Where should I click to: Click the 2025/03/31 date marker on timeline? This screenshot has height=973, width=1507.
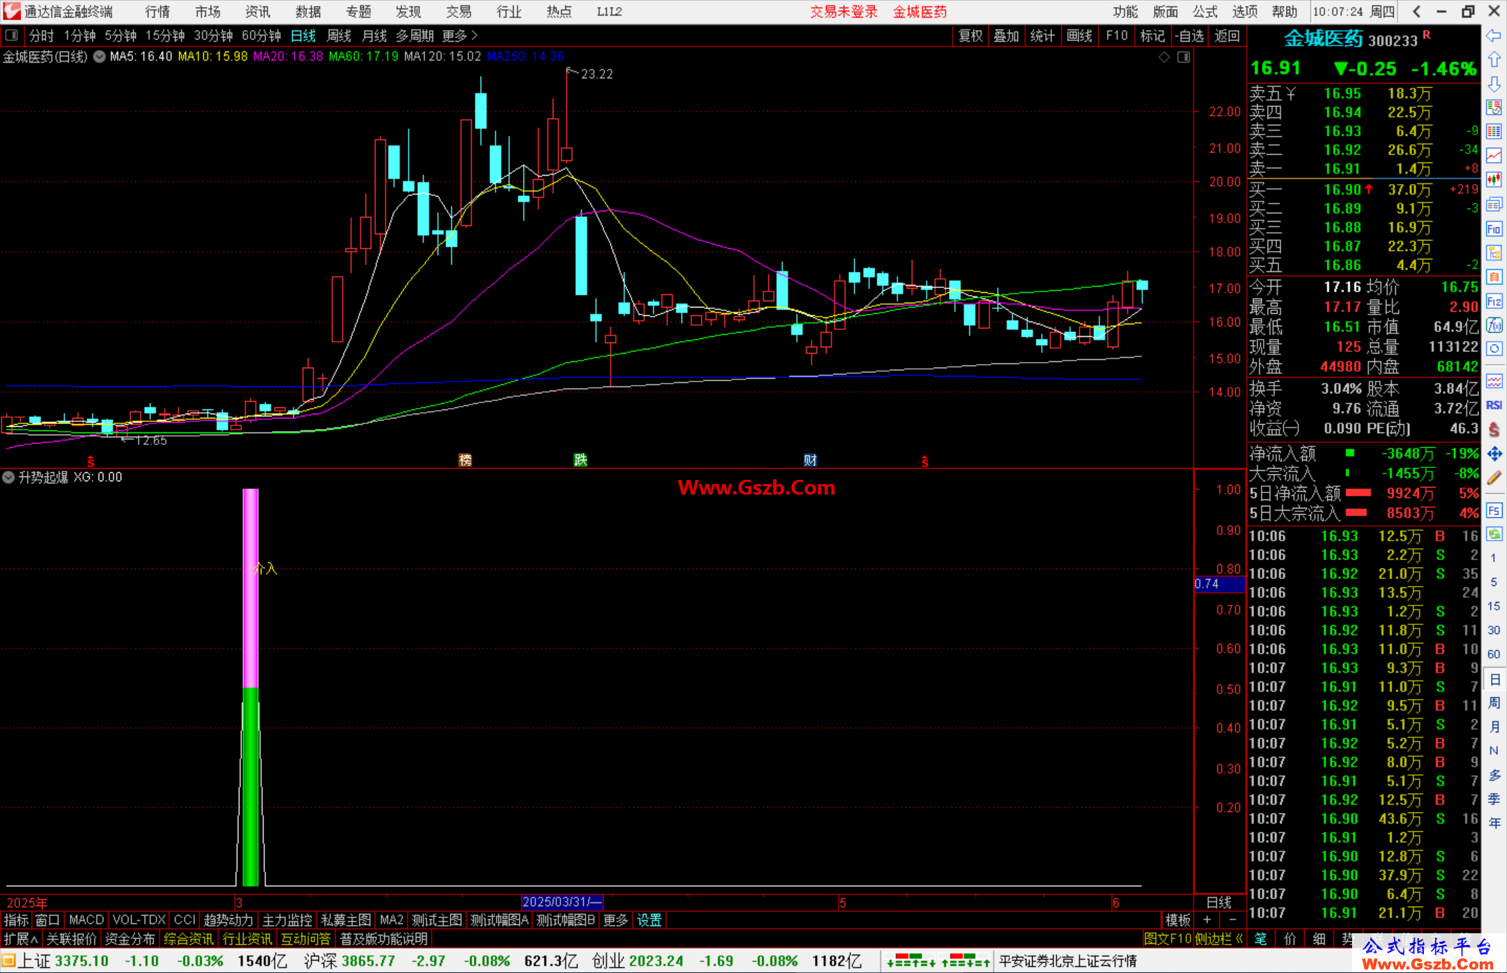[x=562, y=902]
